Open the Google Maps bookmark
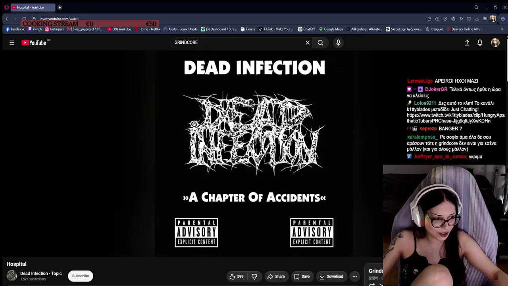 tap(331, 29)
